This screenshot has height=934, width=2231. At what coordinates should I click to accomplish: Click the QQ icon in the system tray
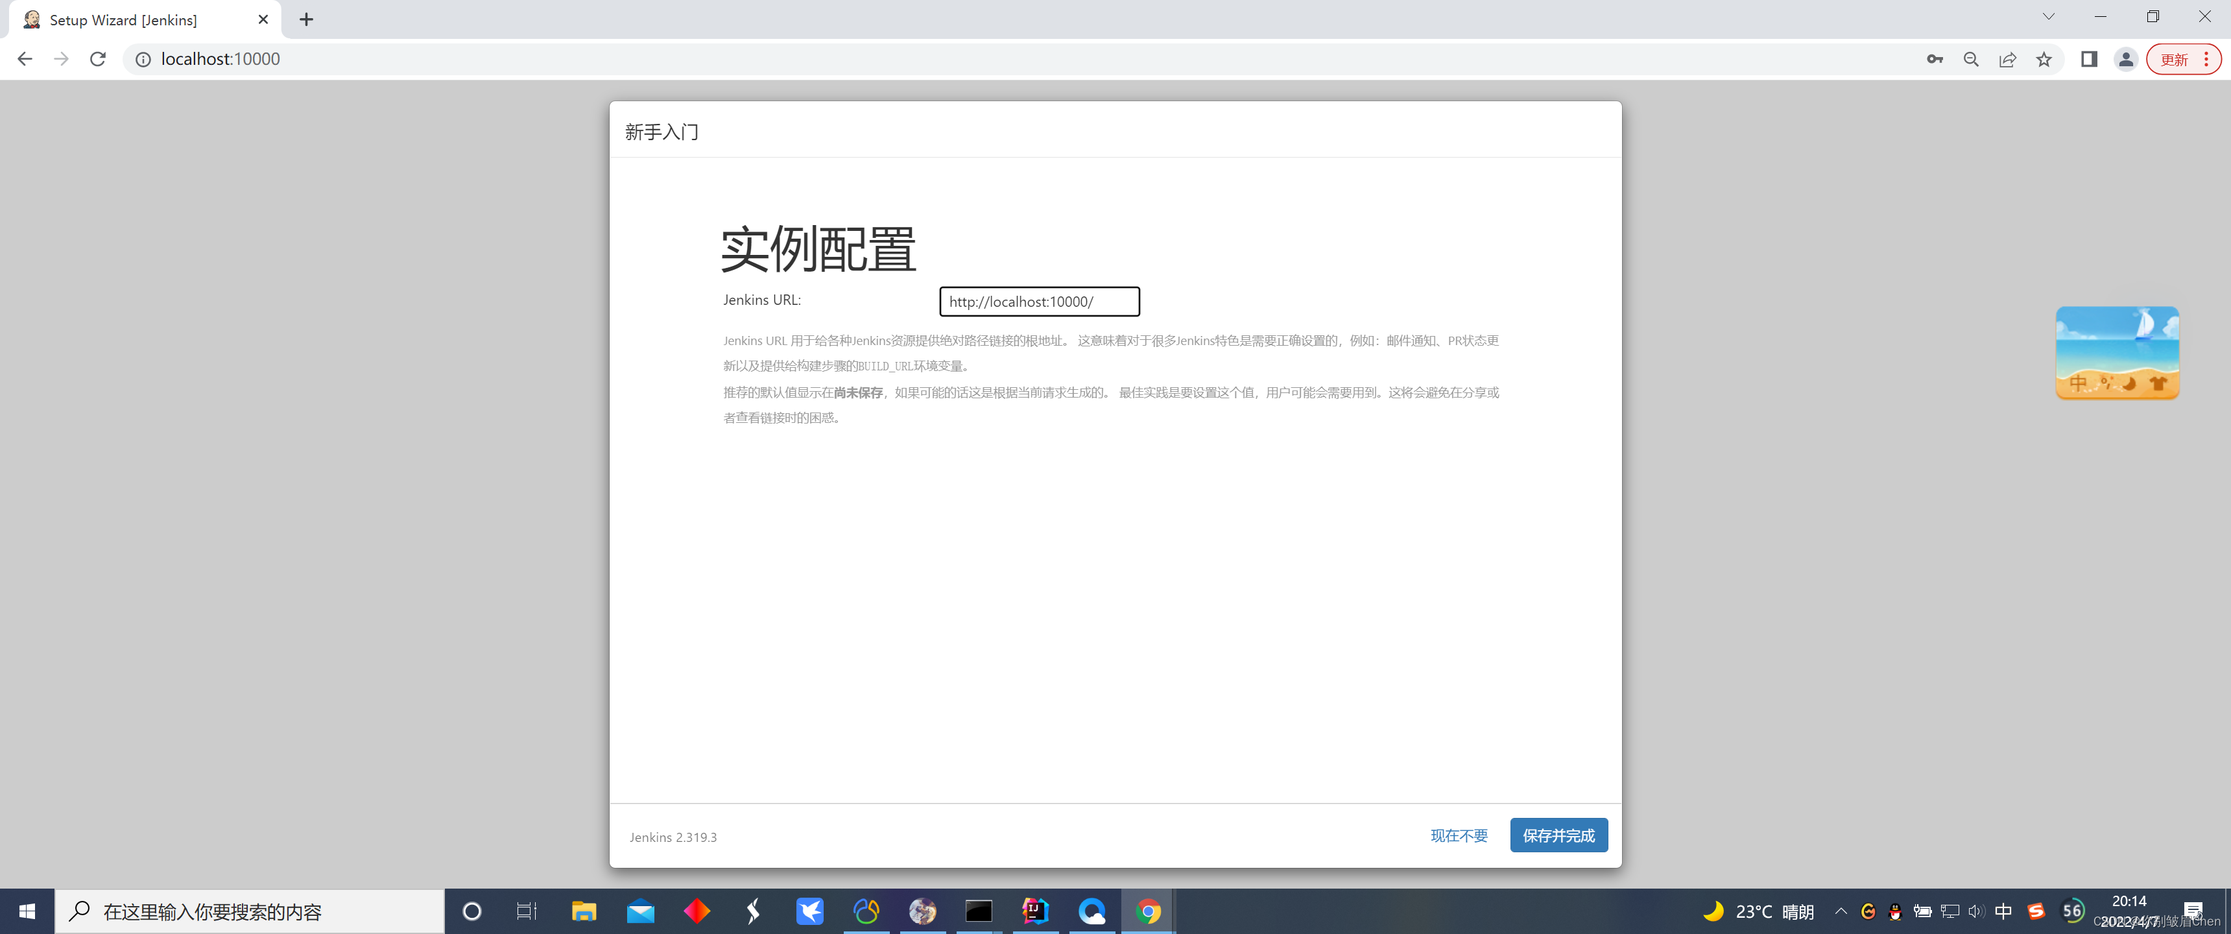click(1896, 911)
